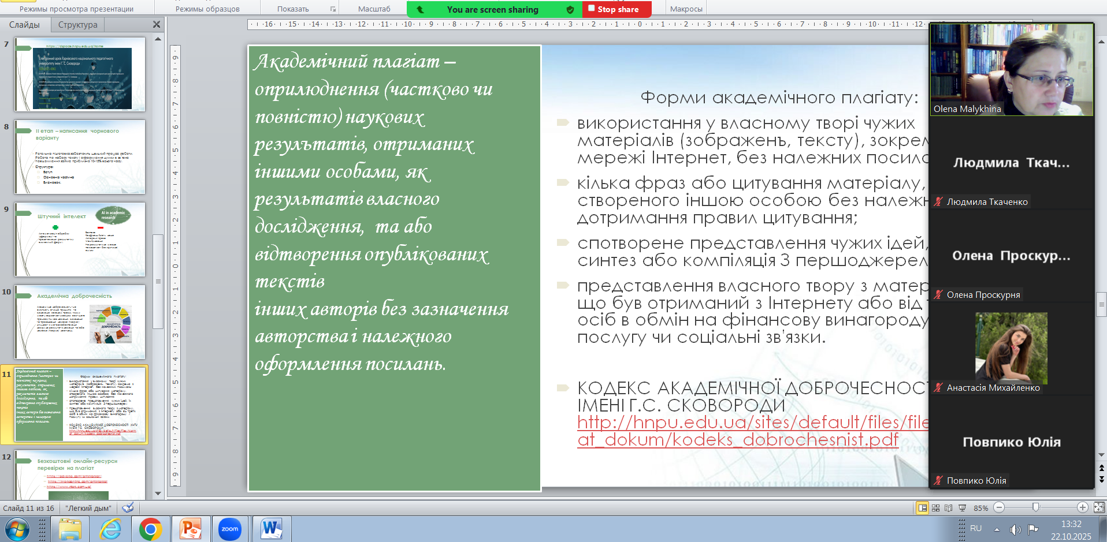Toggle Normal view button in status bar

point(922,508)
